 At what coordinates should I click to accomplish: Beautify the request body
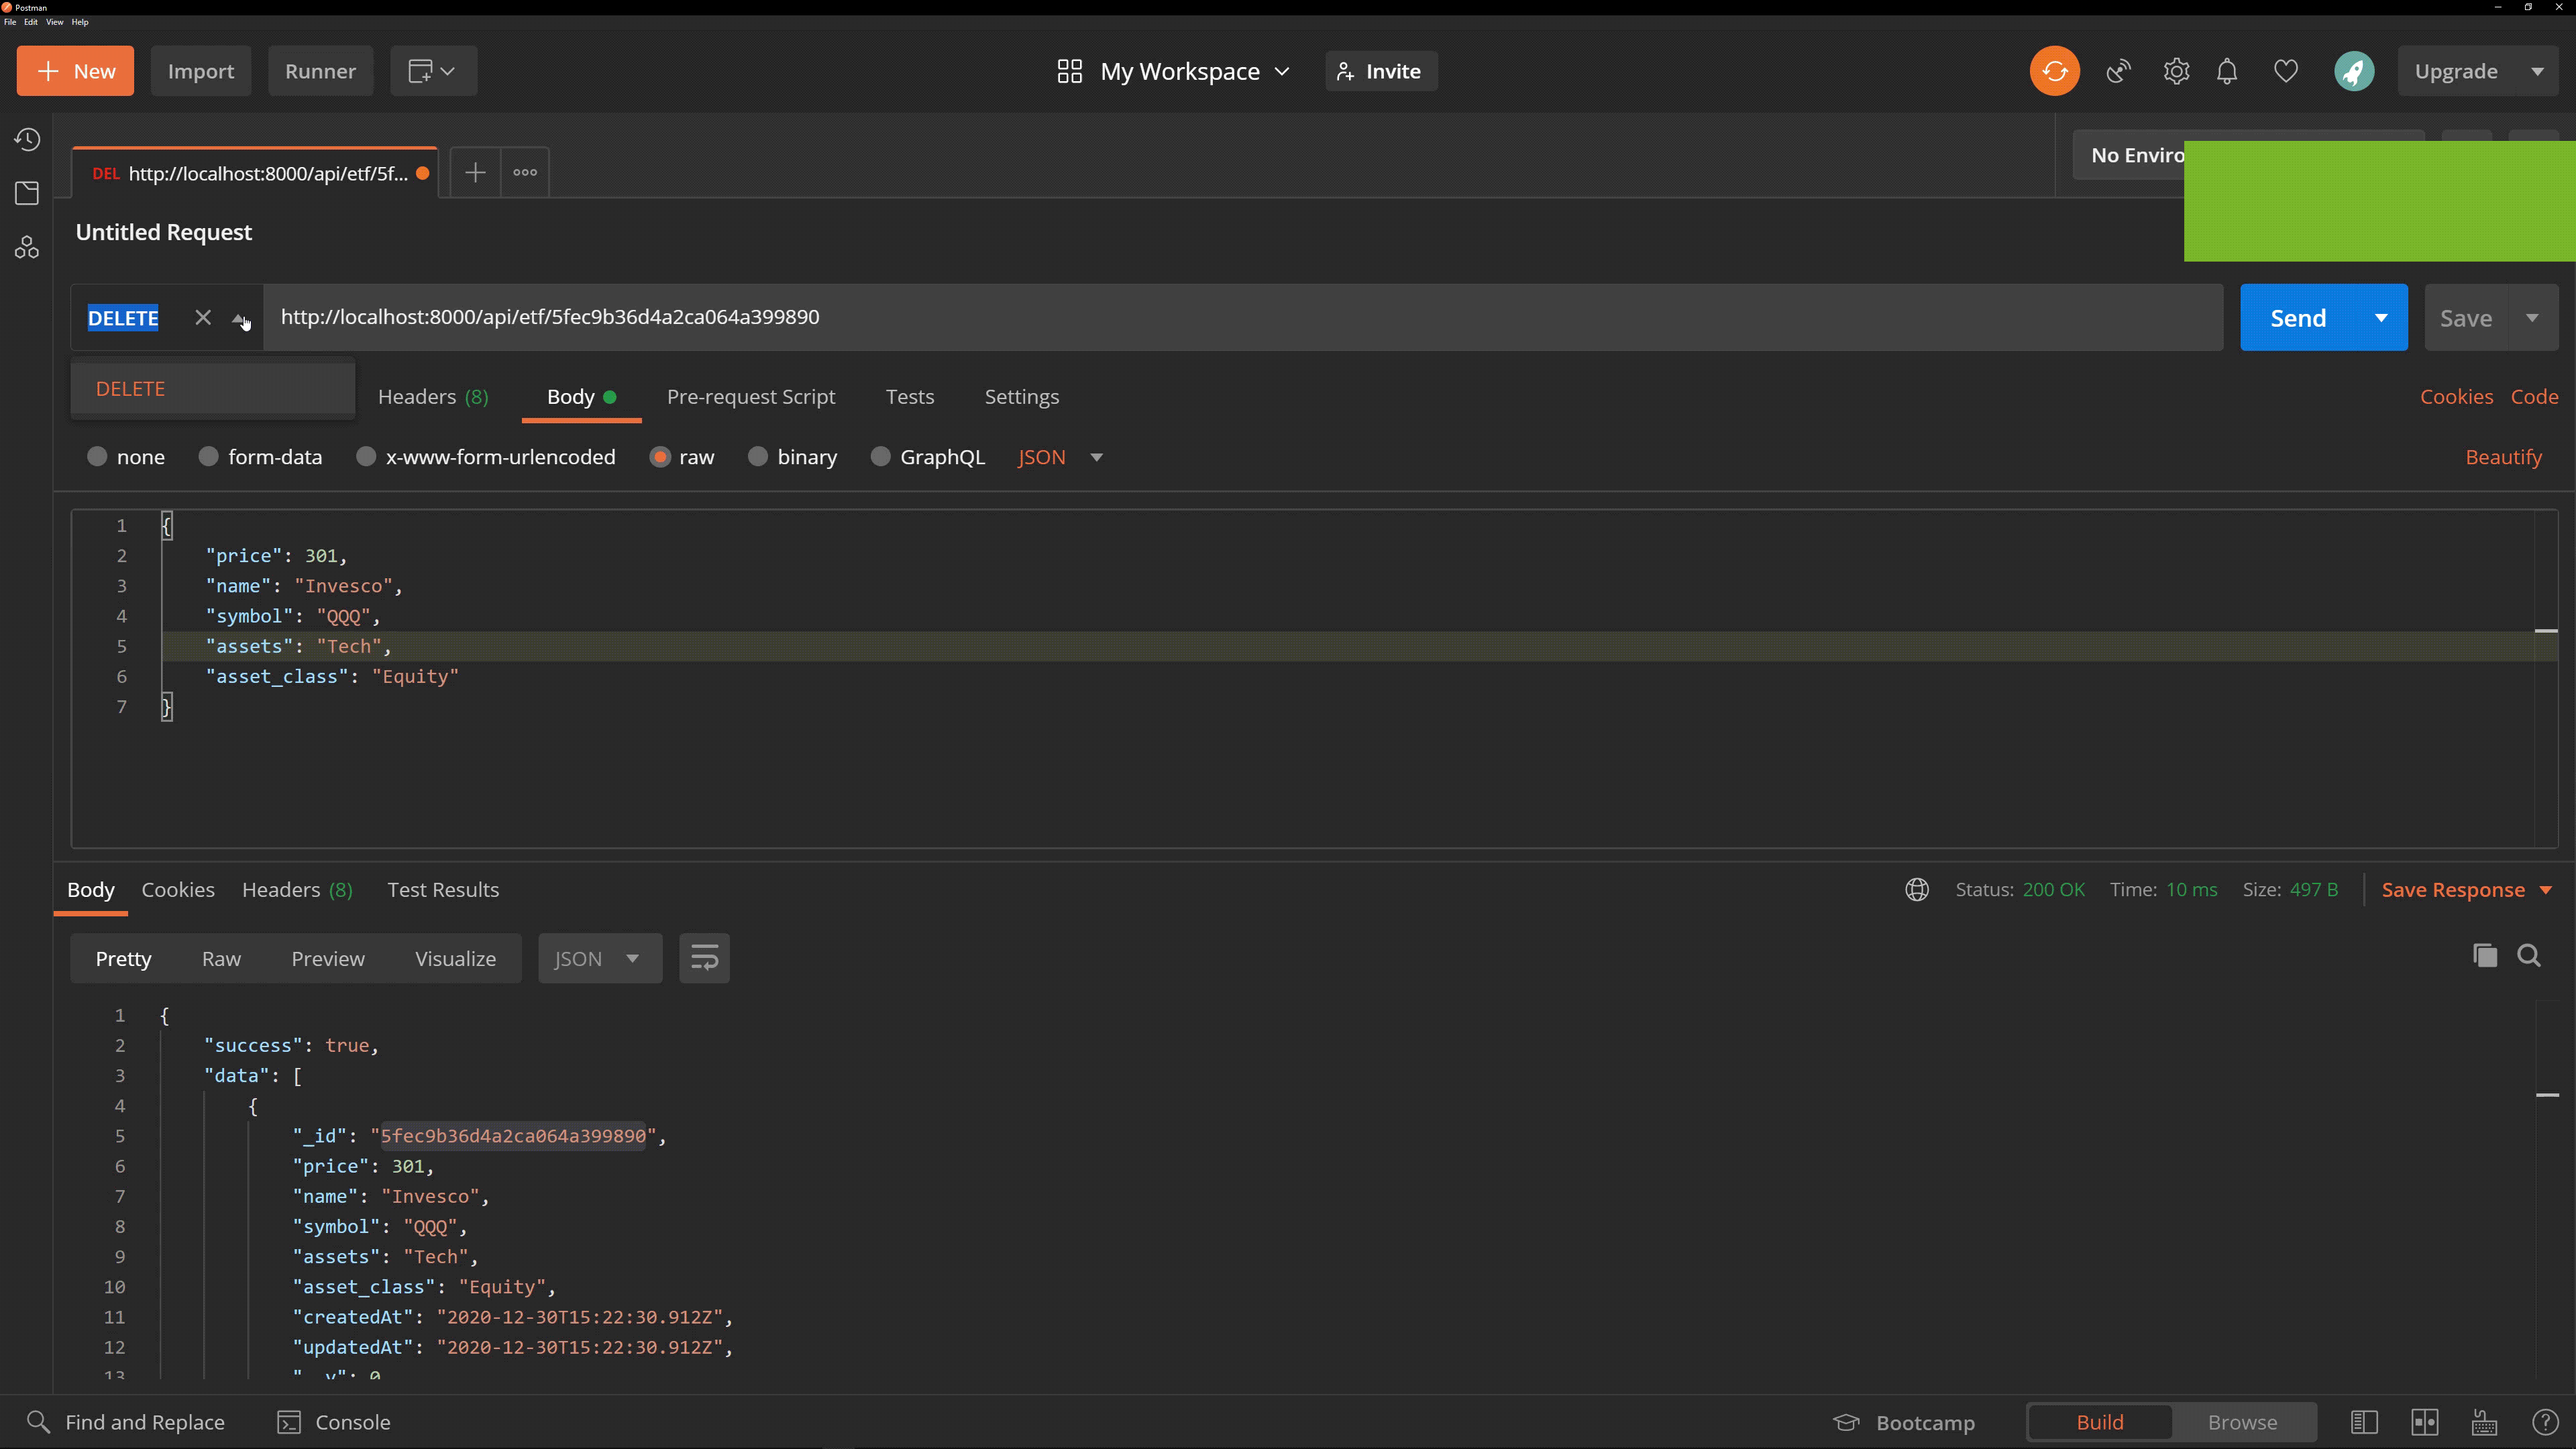tap(2503, 457)
